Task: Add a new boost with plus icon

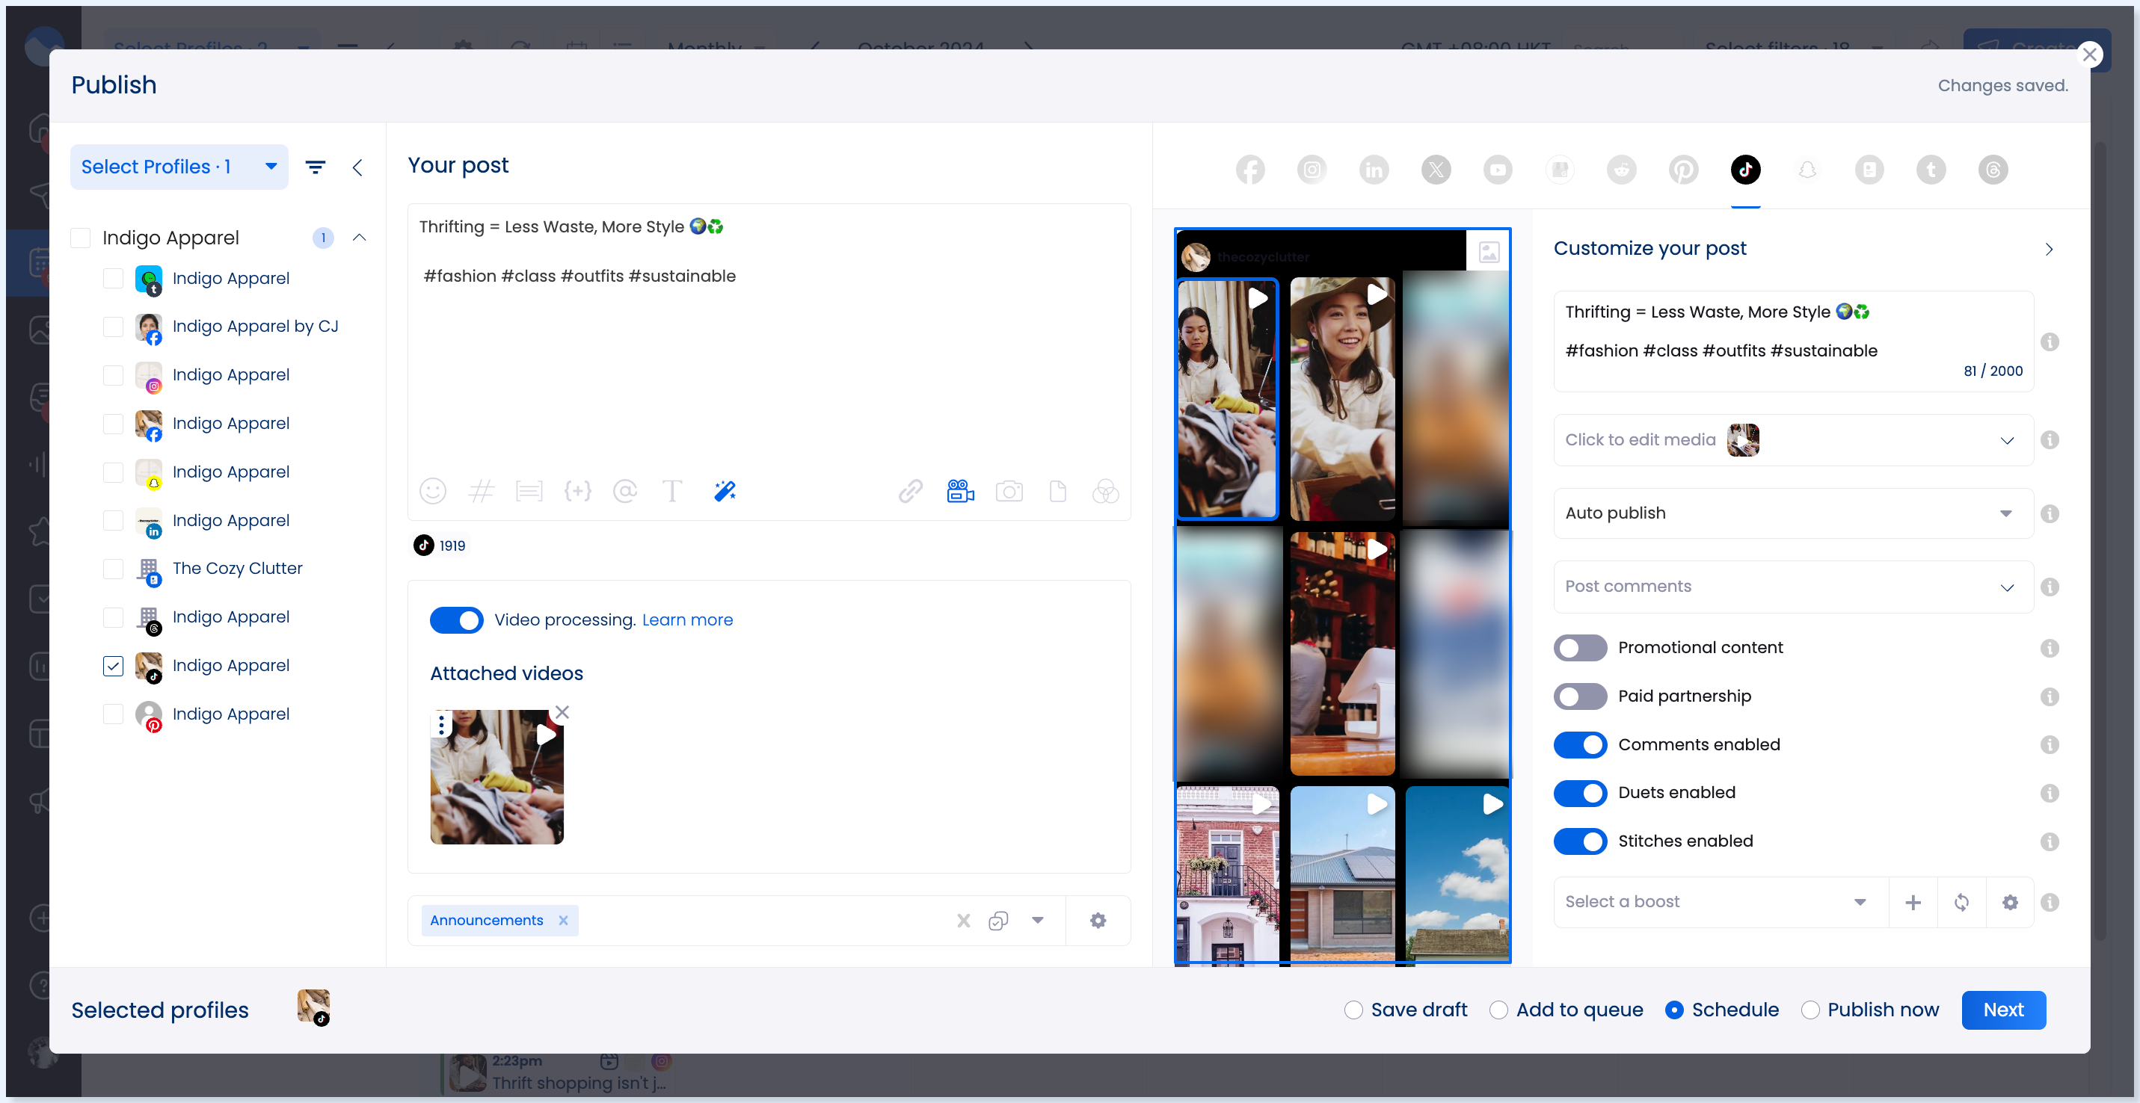Action: (1913, 902)
